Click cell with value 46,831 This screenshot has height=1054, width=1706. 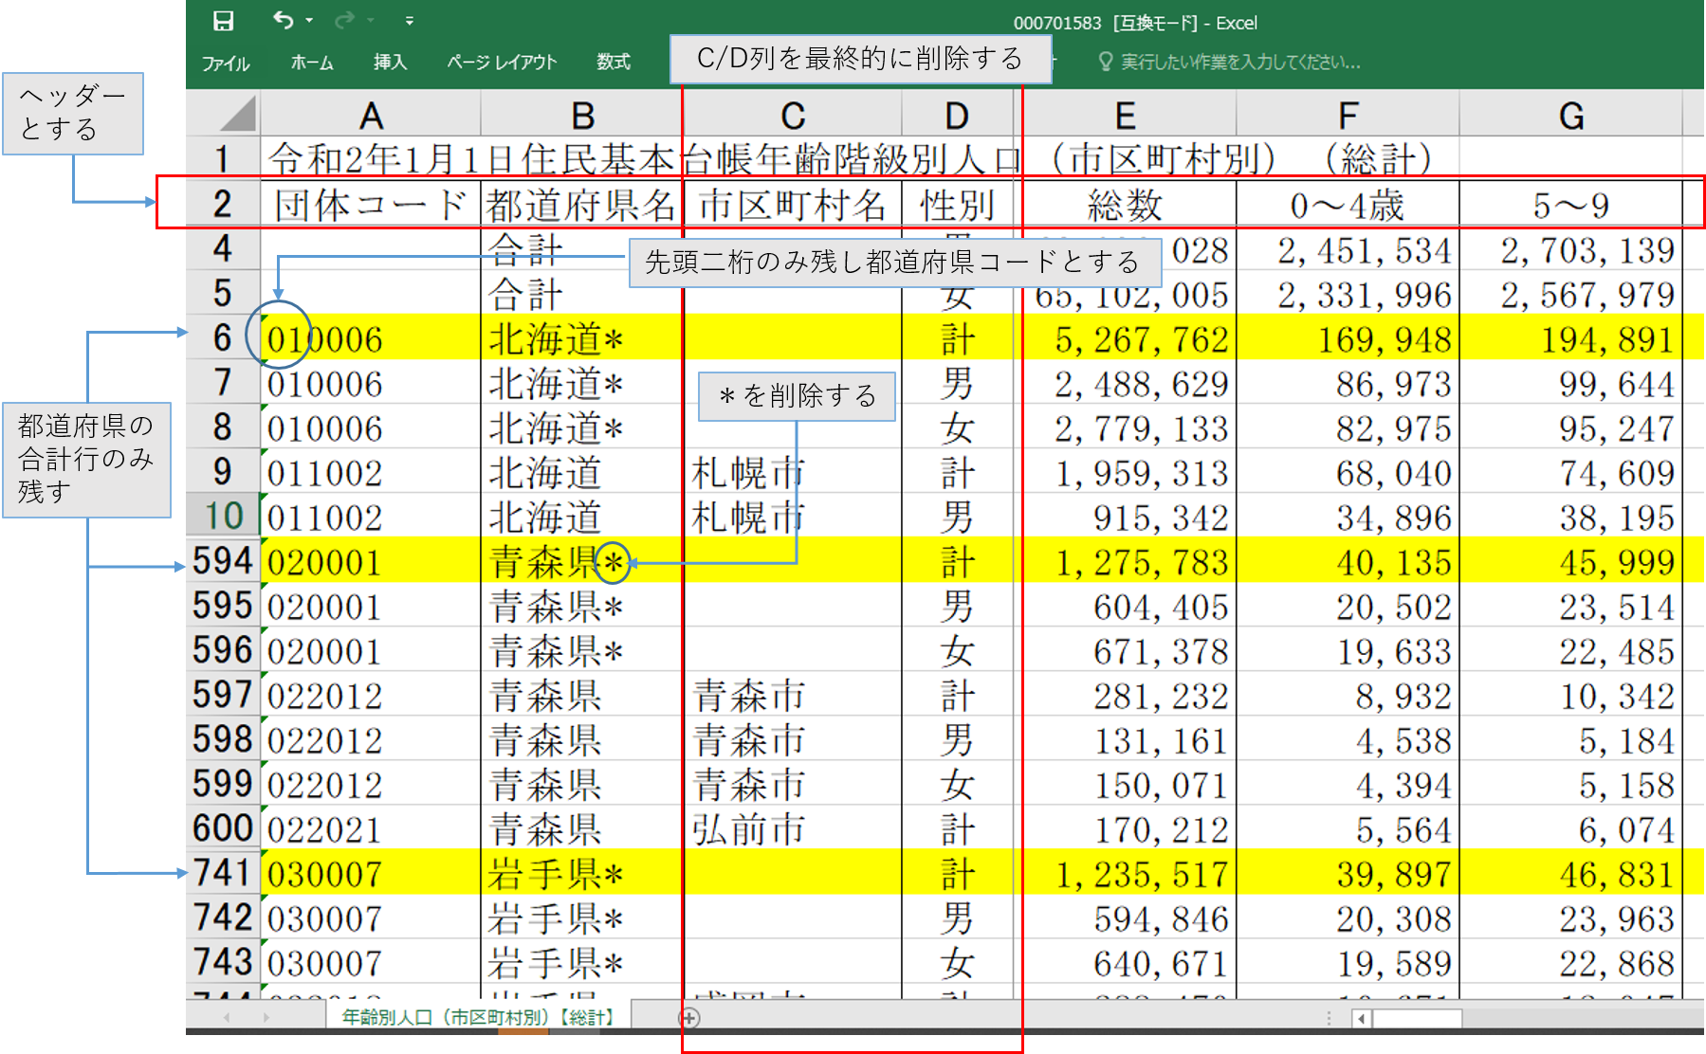click(1570, 873)
